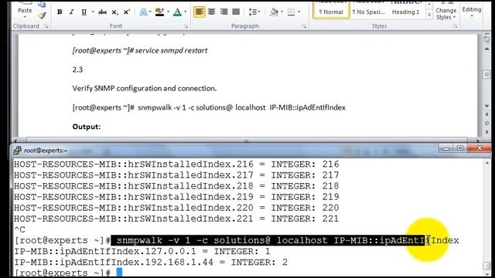This screenshot has width=495, height=278.
Task: Open underline style dropdown arrow
Action: coord(93,12)
